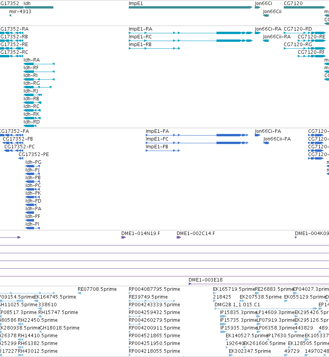Select protein ImpE1-PC label
The height and width of the screenshot is (357, 329).
tap(157, 139)
